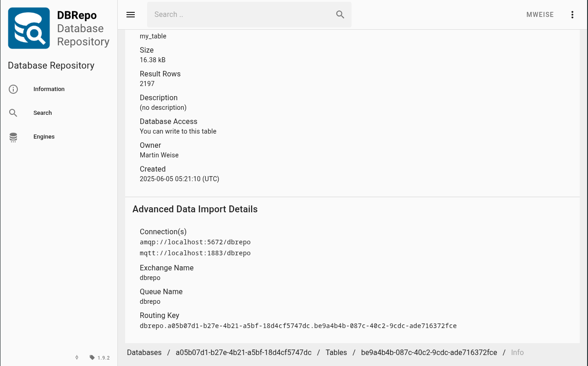Select the Information info icon in sidebar
The width and height of the screenshot is (588, 366).
tap(13, 89)
